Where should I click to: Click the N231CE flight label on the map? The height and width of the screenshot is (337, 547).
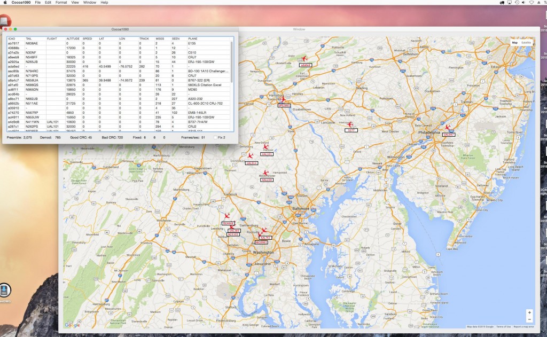coord(233,235)
